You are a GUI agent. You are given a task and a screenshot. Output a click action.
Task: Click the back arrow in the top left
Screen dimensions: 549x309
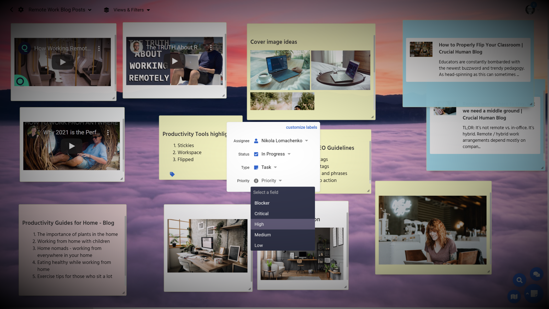[11, 10]
